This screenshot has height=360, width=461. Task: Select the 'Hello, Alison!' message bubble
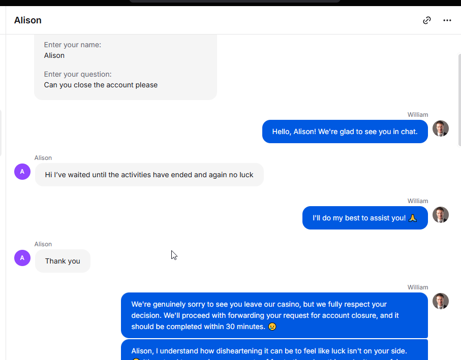coord(345,132)
